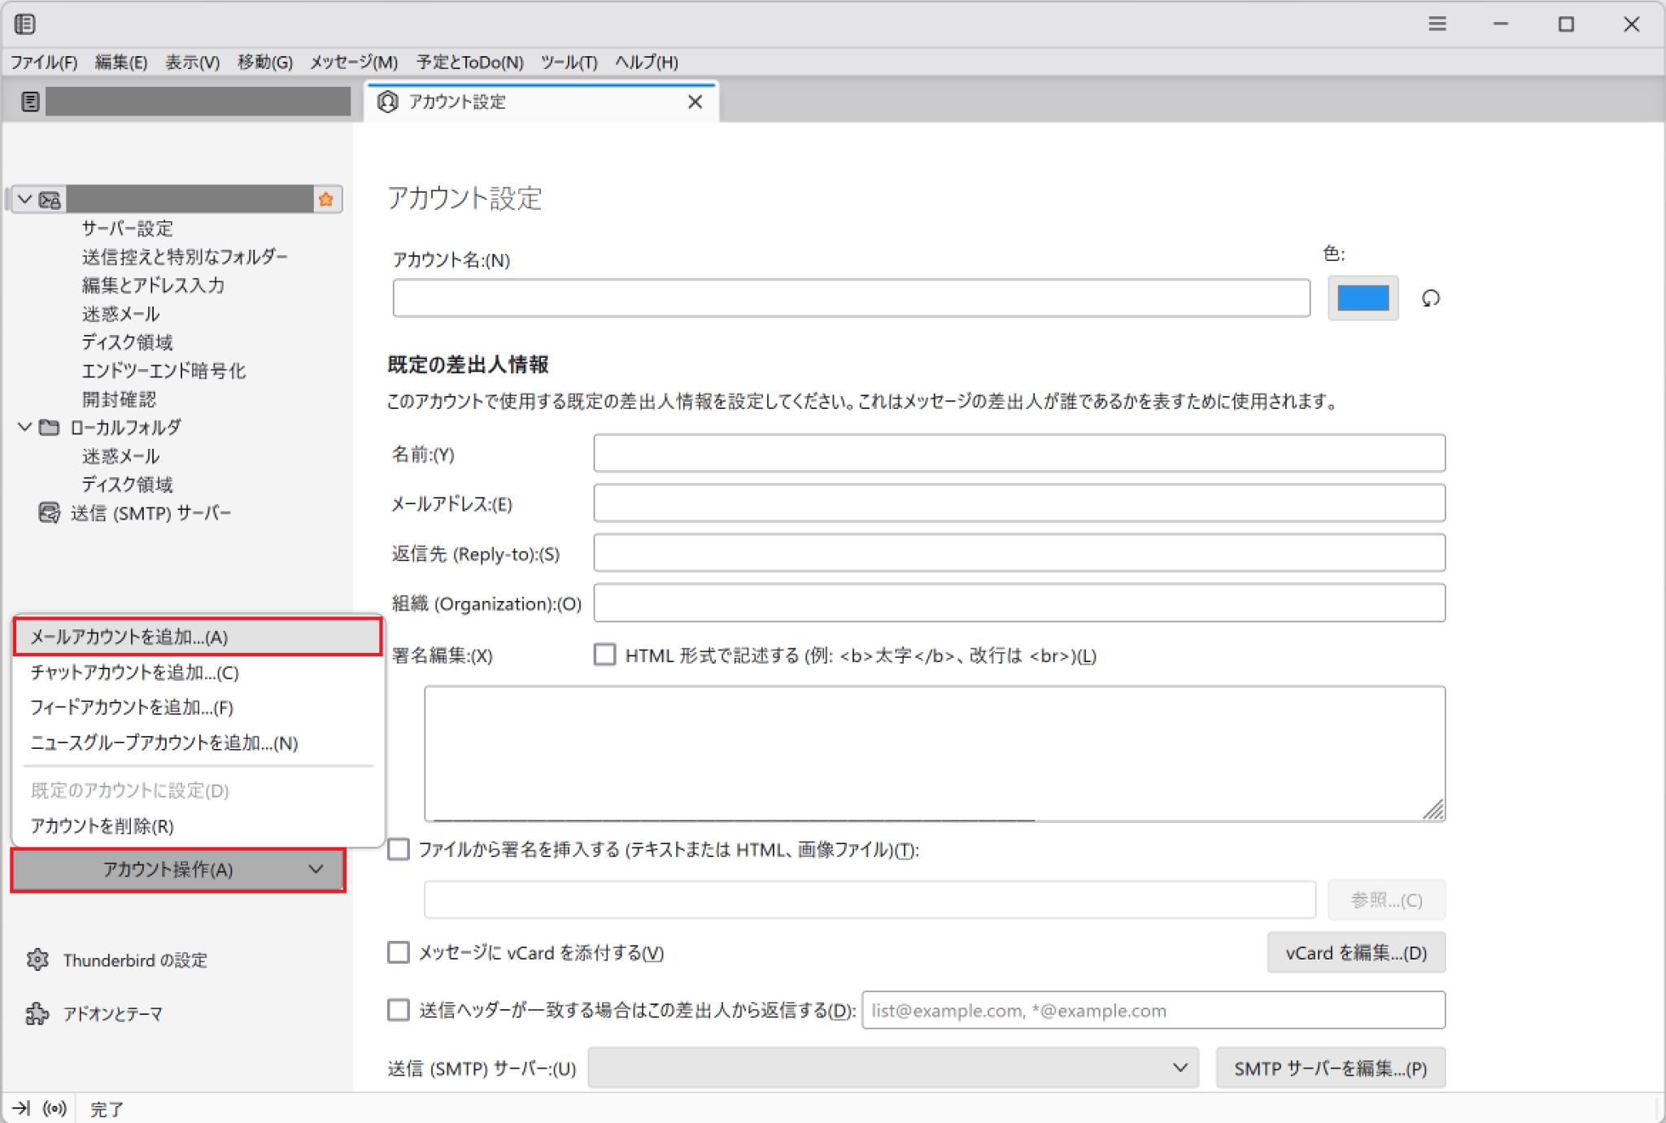Click the offline indicator icon in the status bar
Viewport: 1666px width, 1123px height.
click(x=54, y=1108)
